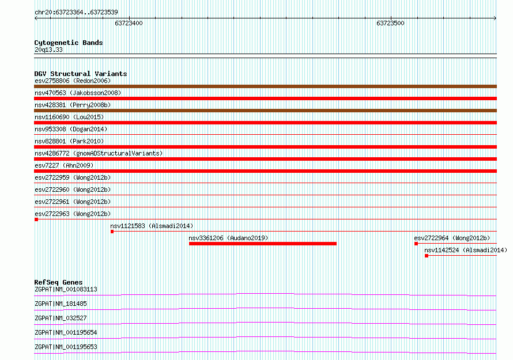Select the nsv1142524 (Alsmadi2014) label

pyautogui.click(x=466, y=250)
